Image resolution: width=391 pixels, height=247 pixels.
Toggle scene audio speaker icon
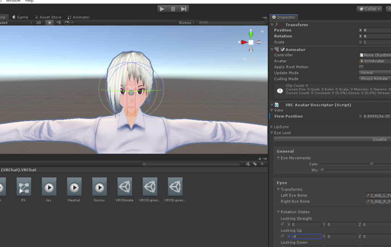pos(58,22)
